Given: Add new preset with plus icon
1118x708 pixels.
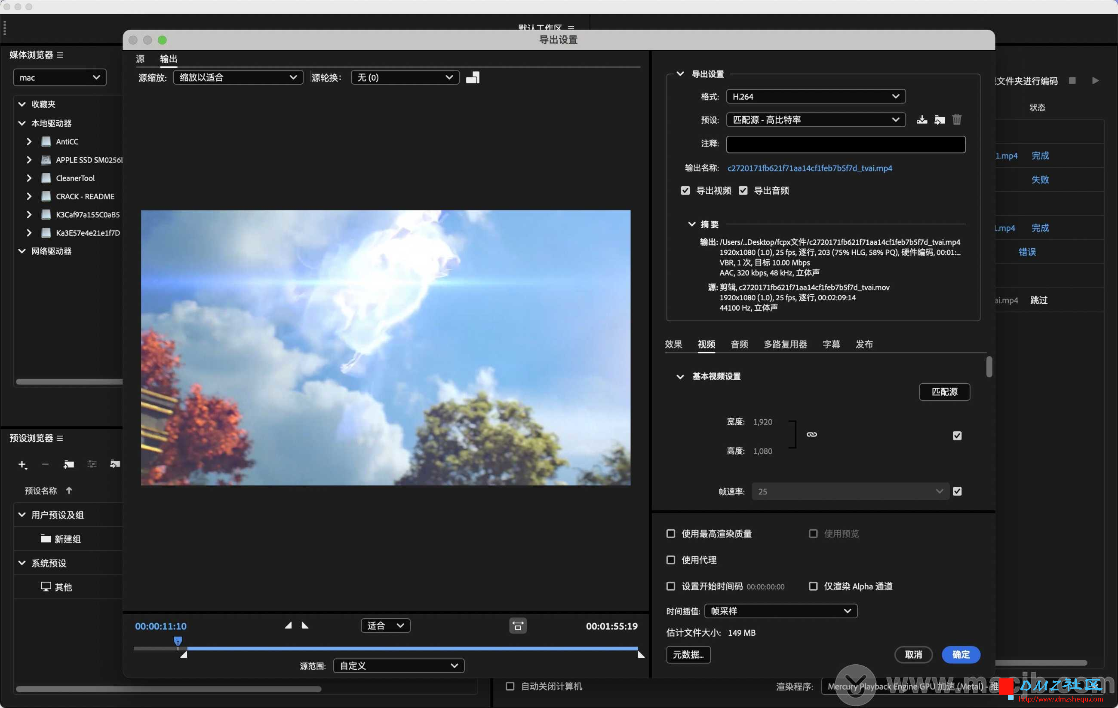Looking at the screenshot, I should (22, 464).
